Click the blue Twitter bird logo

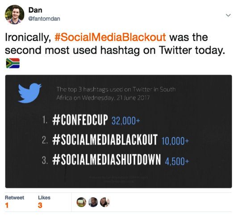(29, 93)
